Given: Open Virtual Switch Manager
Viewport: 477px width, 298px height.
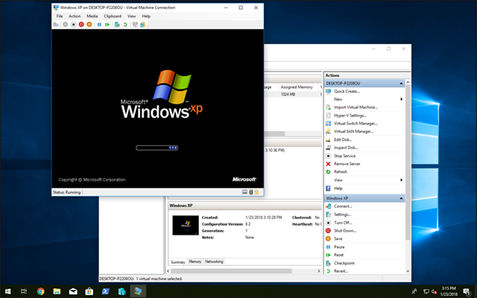Looking at the screenshot, I should pyautogui.click(x=356, y=124).
